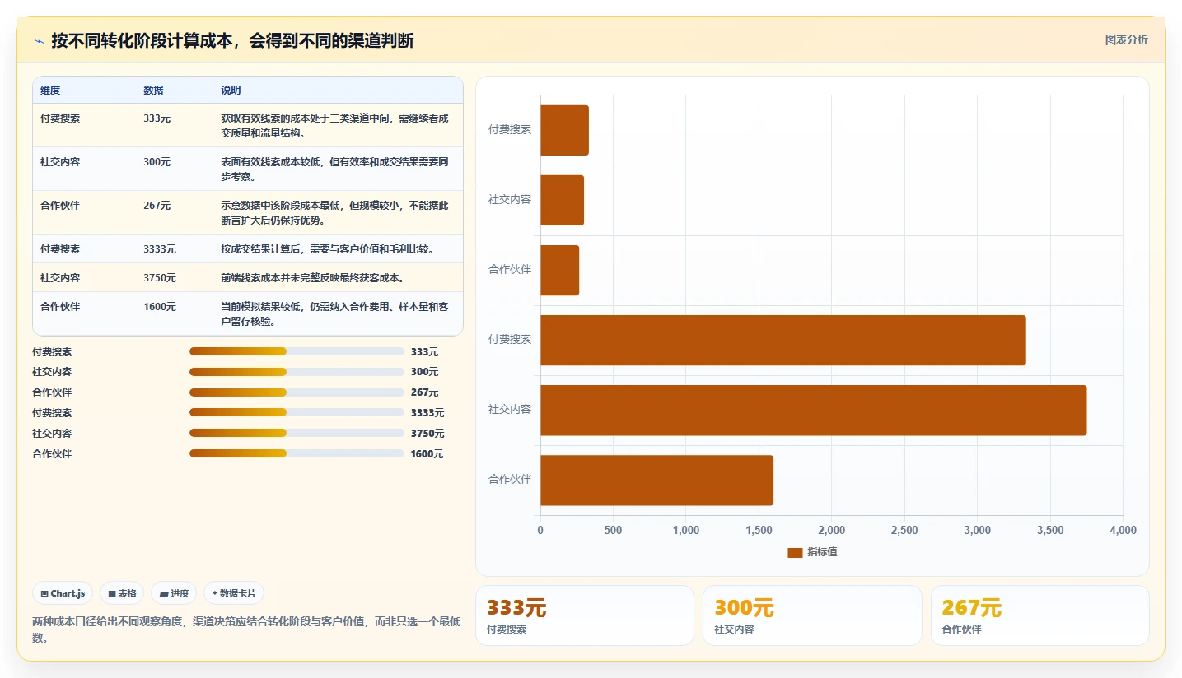Screen dimensions: 1182x678
Task: Click the 数据 column header
Action: click(x=153, y=91)
